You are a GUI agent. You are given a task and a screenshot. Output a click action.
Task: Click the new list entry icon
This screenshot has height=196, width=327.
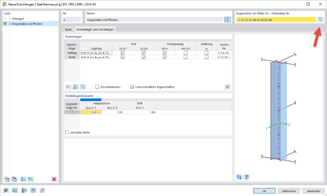(x=7, y=179)
